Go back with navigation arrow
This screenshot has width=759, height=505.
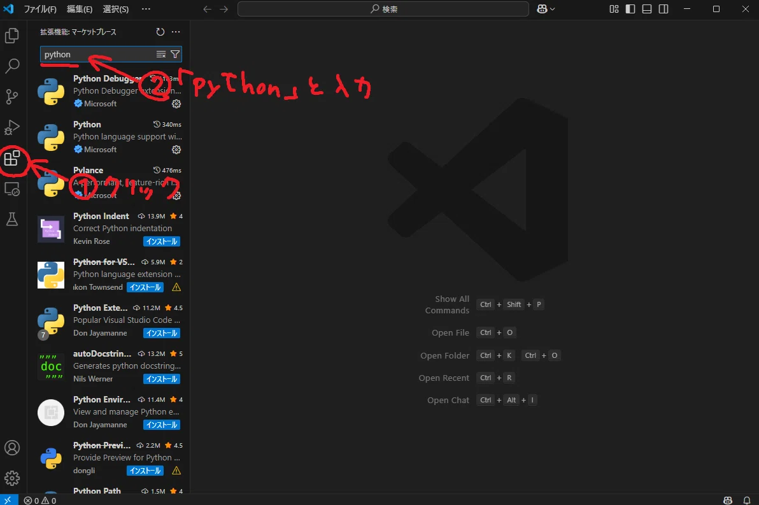tap(207, 9)
